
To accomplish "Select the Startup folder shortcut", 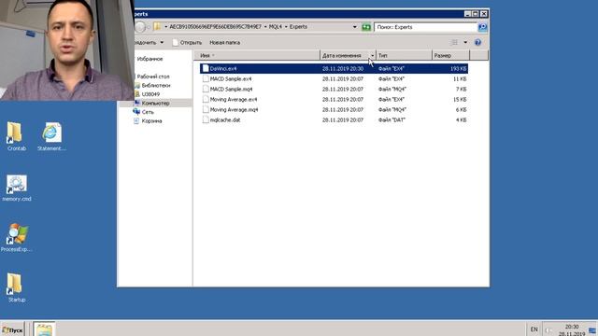I will click(x=16, y=288).
